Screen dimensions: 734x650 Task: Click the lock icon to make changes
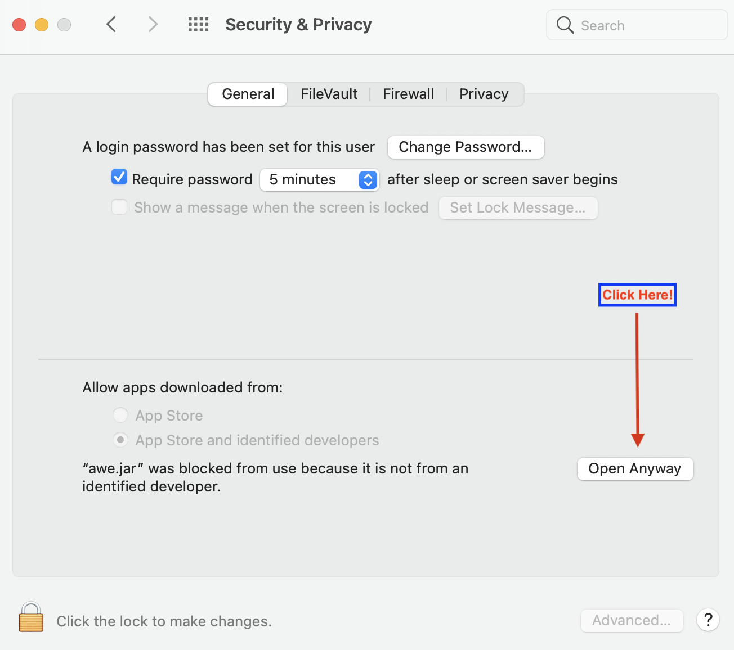(31, 617)
